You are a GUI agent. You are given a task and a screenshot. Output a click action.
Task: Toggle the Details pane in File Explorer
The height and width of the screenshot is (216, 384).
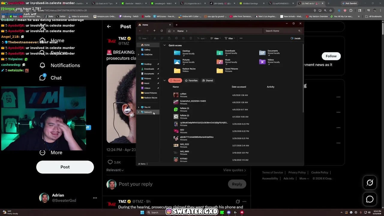click(x=295, y=38)
